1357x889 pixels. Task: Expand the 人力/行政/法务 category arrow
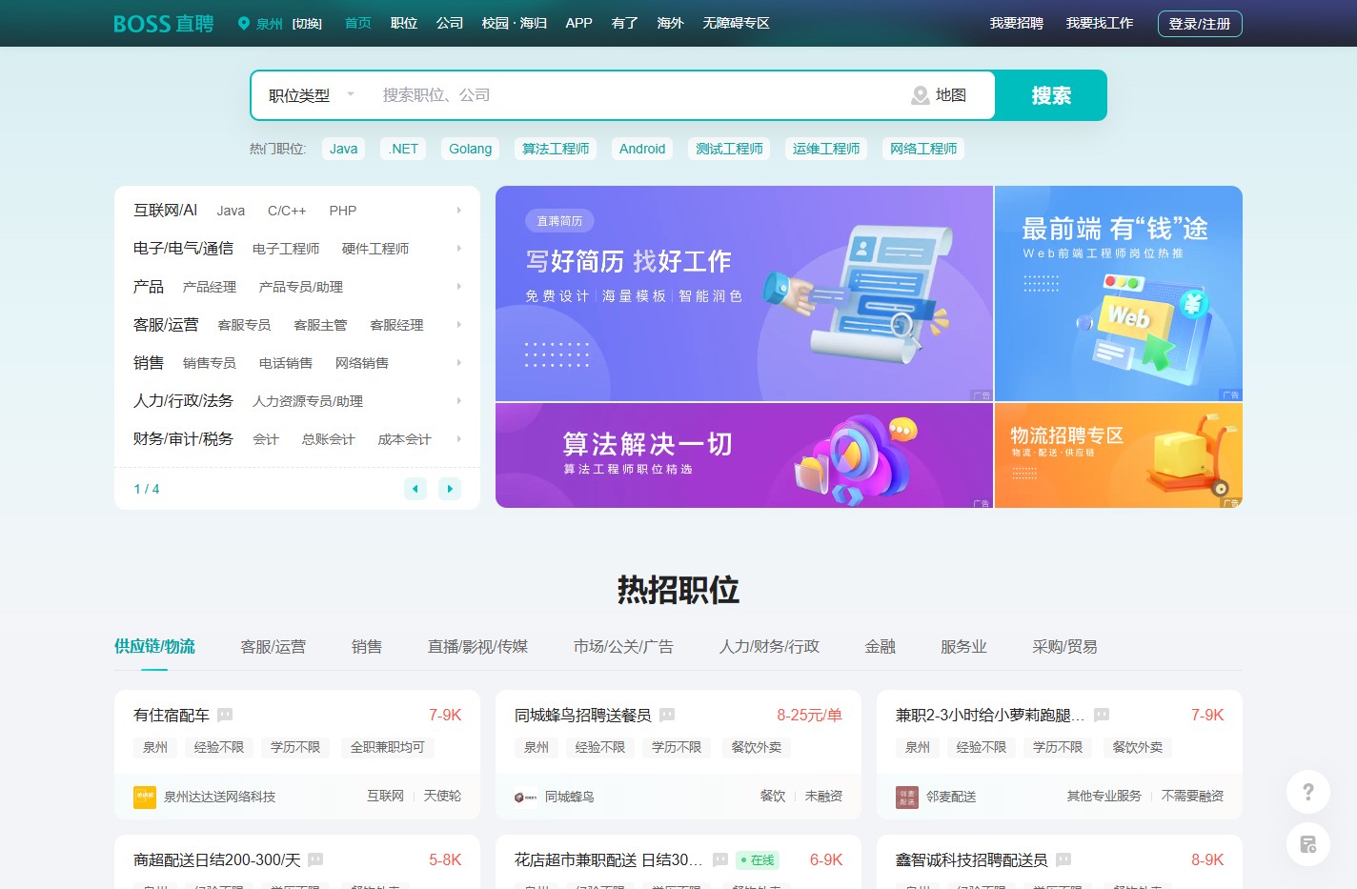click(458, 401)
